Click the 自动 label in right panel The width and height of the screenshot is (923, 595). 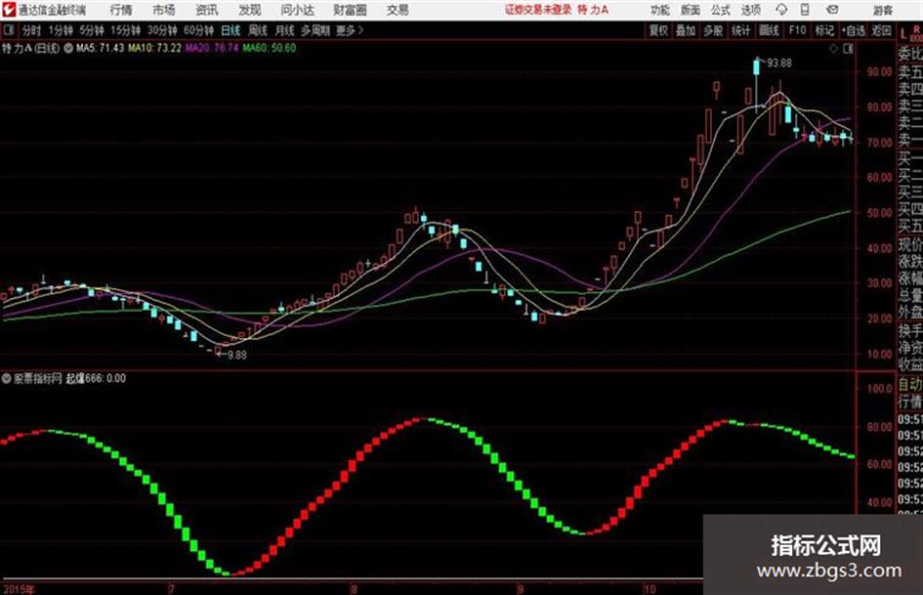[x=910, y=384]
